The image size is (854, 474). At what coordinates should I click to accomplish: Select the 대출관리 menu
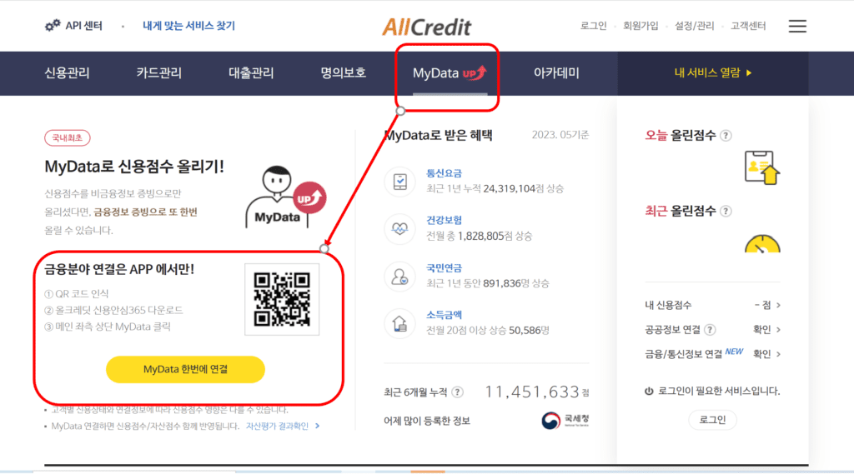click(251, 73)
